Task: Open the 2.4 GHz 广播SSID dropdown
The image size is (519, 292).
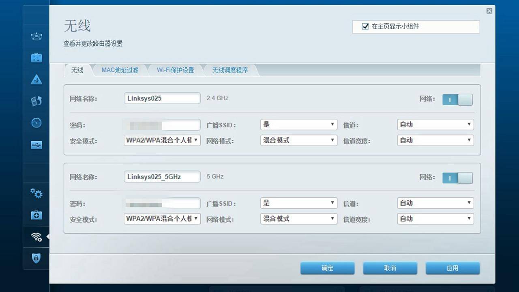Action: pos(298,125)
